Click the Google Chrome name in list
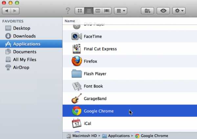The height and width of the screenshot is (139, 197). pyautogui.click(x=99, y=111)
